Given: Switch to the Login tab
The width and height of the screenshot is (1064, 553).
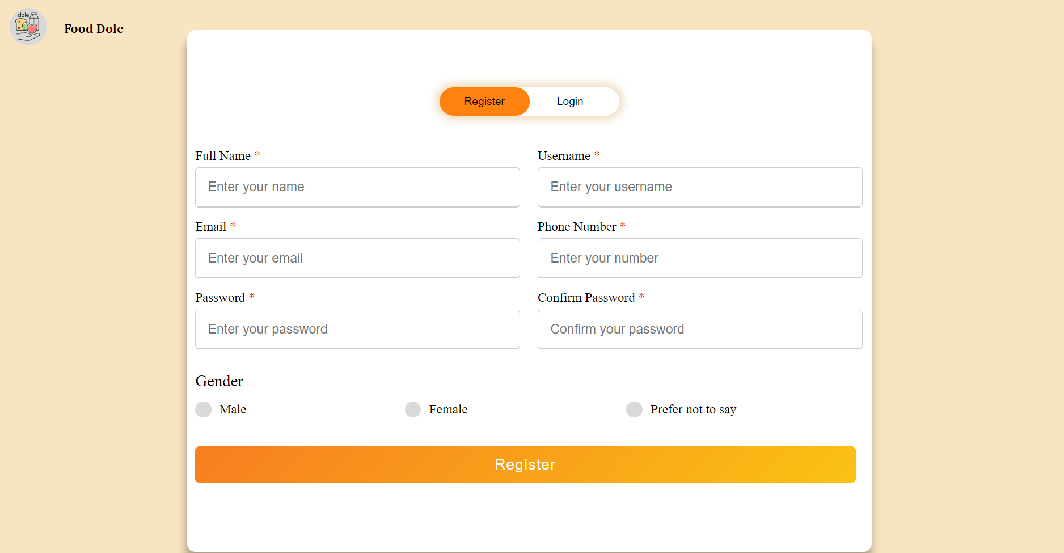Looking at the screenshot, I should pyautogui.click(x=570, y=102).
